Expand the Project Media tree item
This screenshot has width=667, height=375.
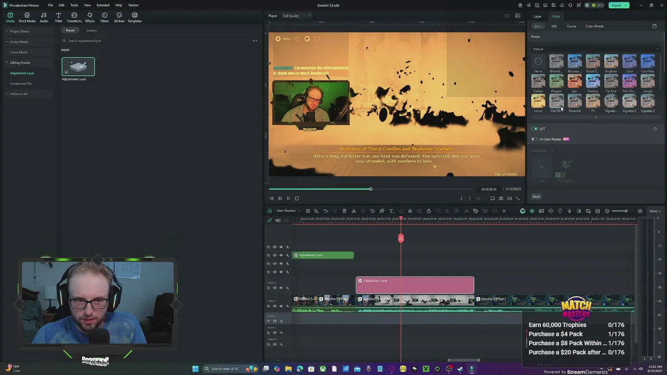(7, 31)
